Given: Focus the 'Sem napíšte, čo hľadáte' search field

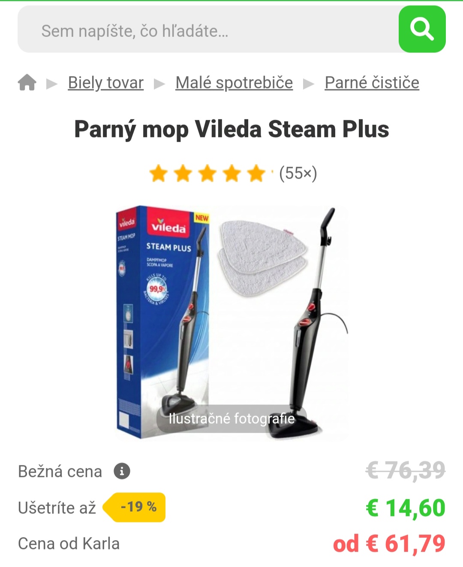Looking at the screenshot, I should click(208, 29).
